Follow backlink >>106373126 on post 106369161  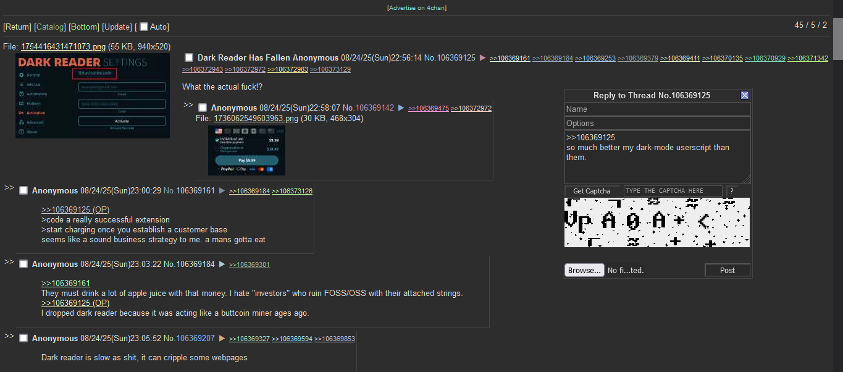point(292,191)
